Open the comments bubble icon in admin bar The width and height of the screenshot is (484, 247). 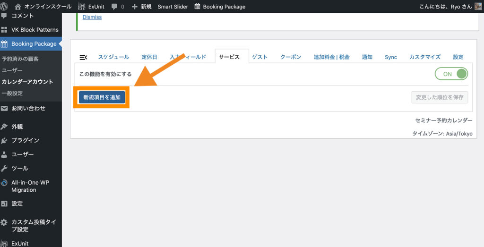pos(114,7)
